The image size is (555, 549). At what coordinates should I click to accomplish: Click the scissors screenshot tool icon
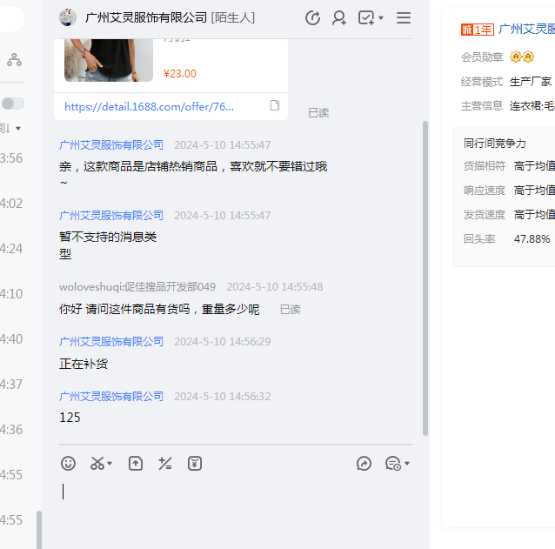(97, 464)
